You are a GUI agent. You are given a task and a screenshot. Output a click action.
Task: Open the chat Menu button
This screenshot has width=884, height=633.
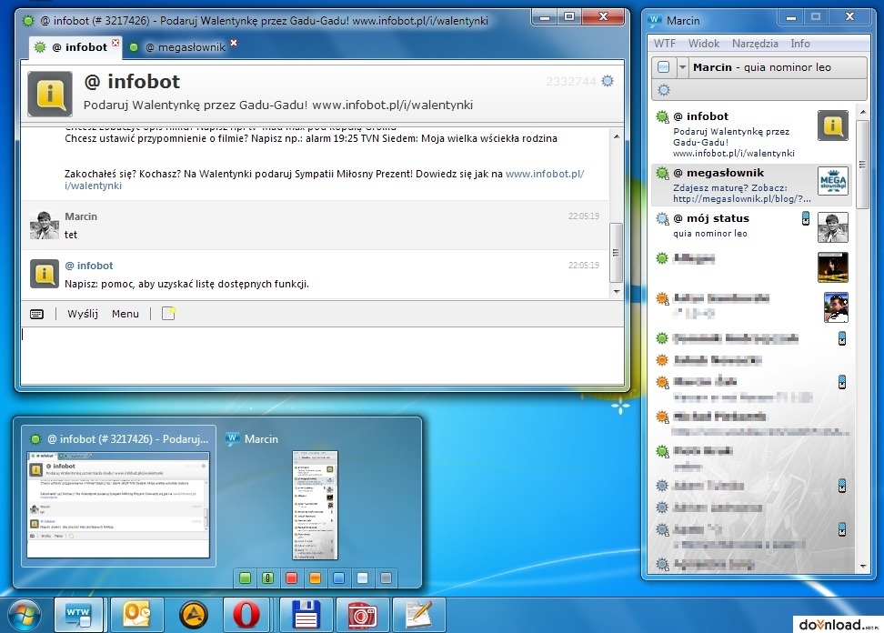click(126, 314)
